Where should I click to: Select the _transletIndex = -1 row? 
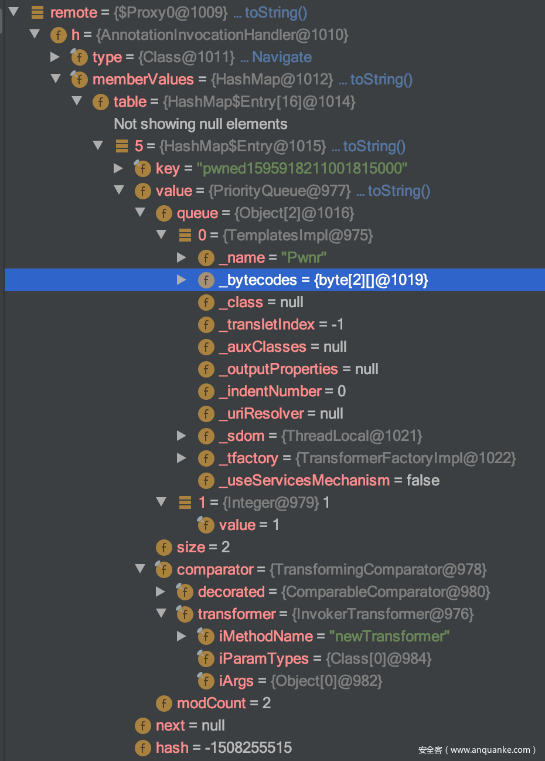[281, 324]
